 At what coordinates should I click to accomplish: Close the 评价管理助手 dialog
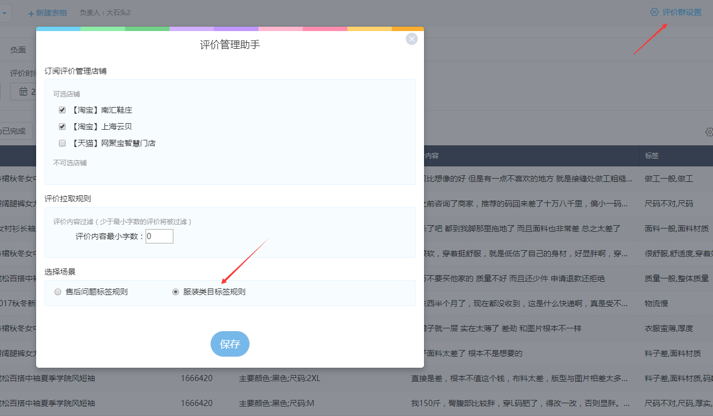(x=411, y=39)
